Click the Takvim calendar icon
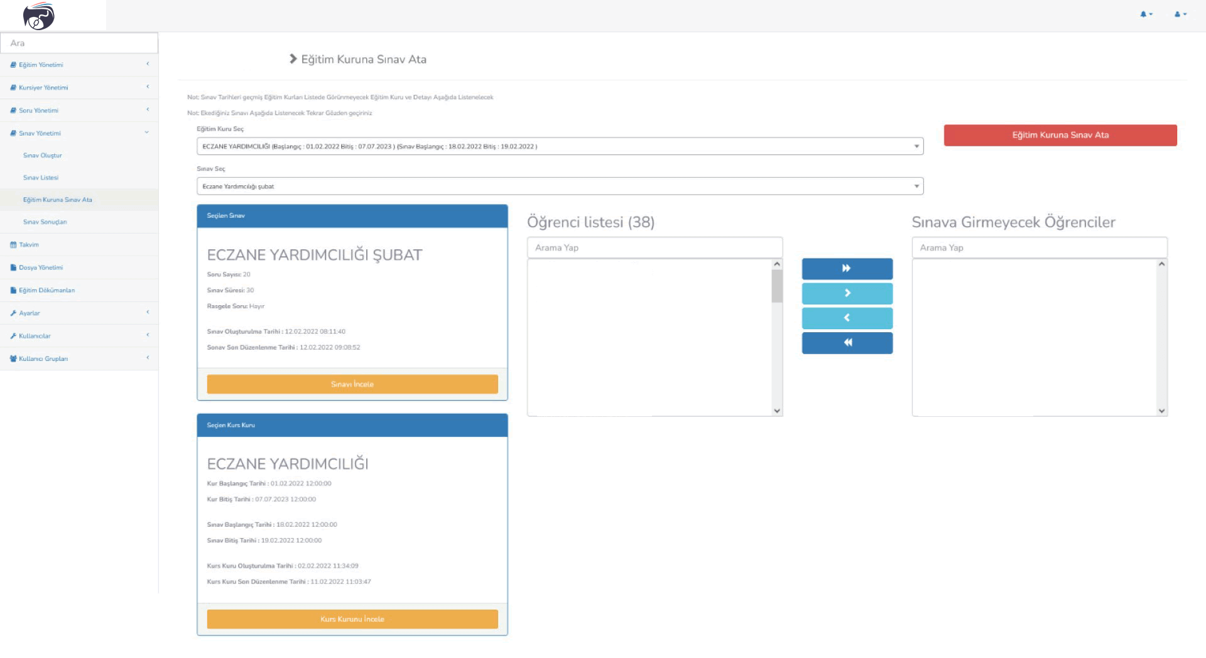Image resolution: width=1206 pixels, height=658 pixels. tap(13, 245)
